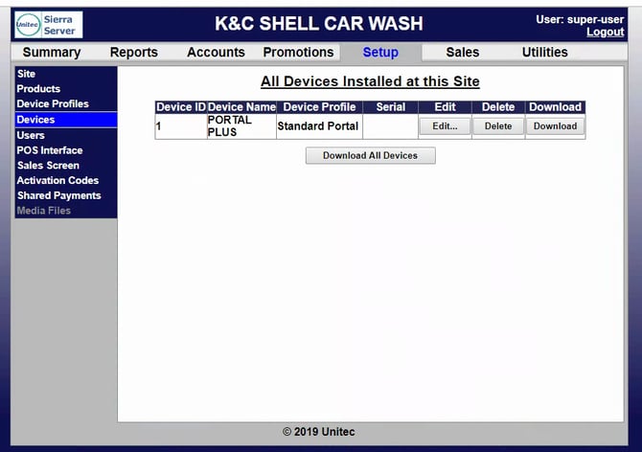642x452 pixels.
Task: Open Activation Codes page
Action: pyautogui.click(x=57, y=180)
